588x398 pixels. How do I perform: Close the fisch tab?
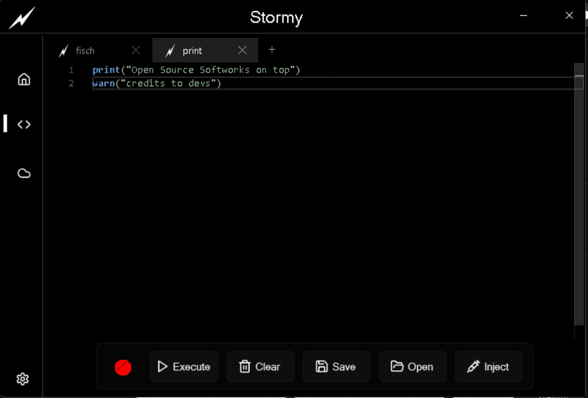coord(136,50)
